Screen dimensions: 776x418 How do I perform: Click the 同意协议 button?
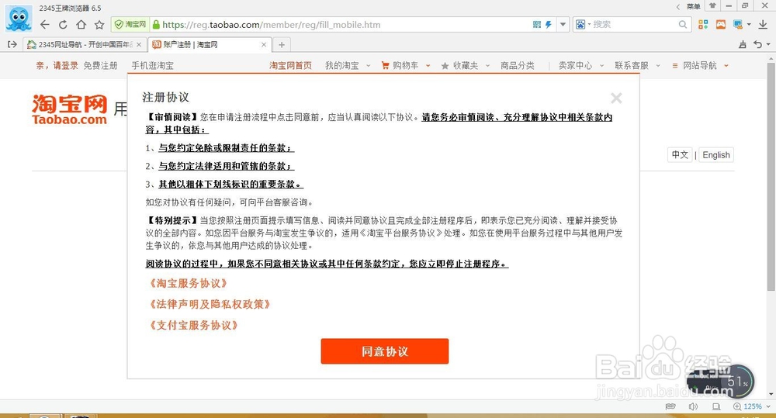coord(385,351)
